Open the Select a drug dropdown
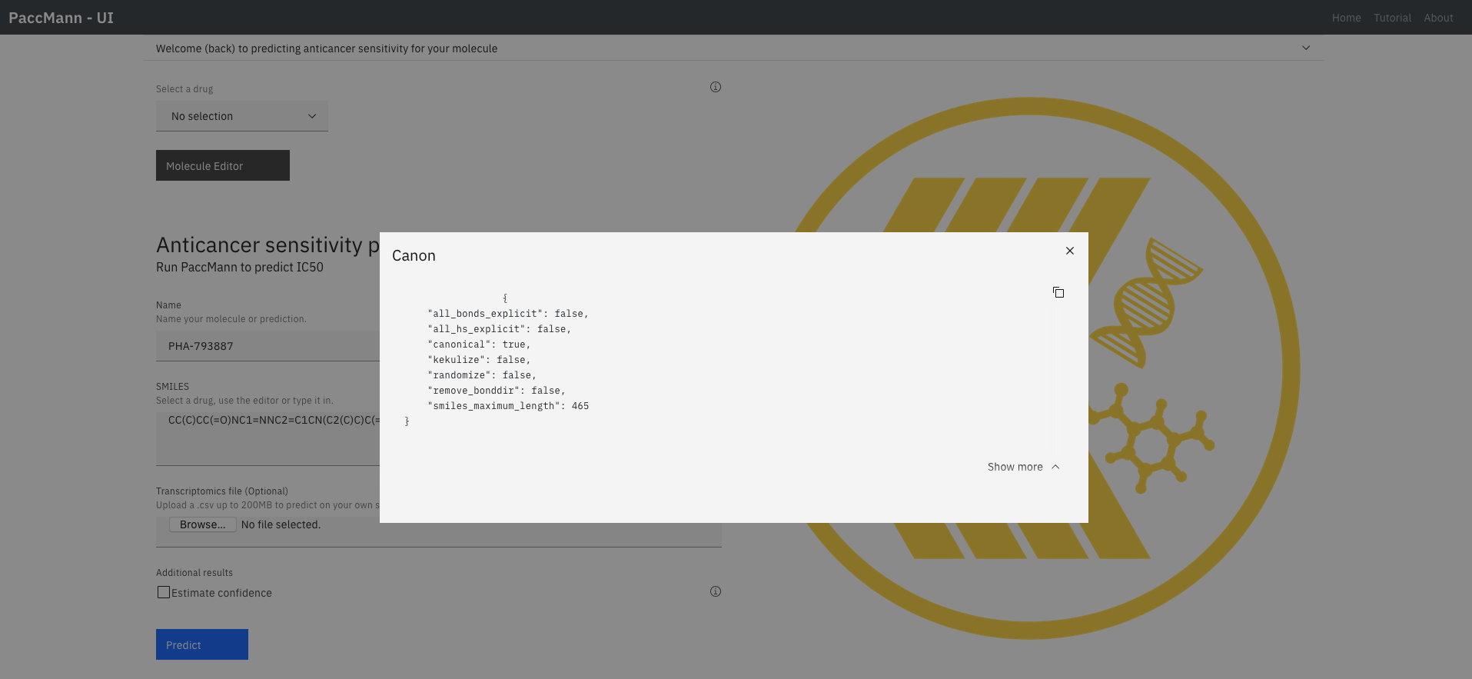 pyautogui.click(x=242, y=116)
